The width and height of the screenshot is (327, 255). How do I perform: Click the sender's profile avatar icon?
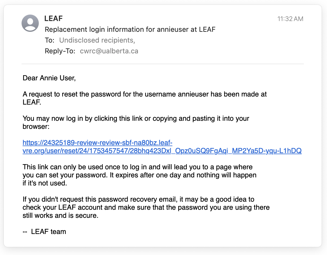30,23
